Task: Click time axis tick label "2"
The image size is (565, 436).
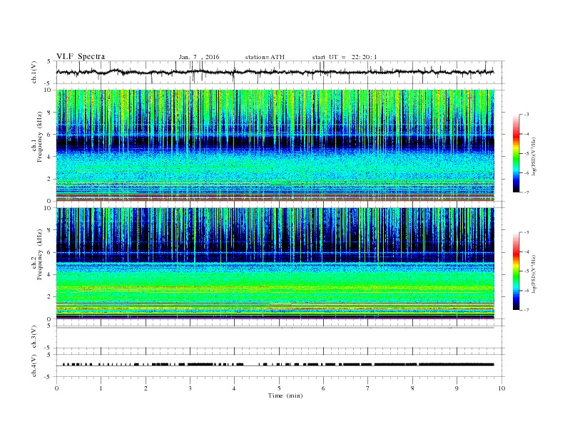Action: [x=146, y=388]
